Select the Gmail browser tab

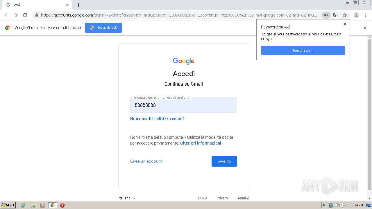click(37, 5)
